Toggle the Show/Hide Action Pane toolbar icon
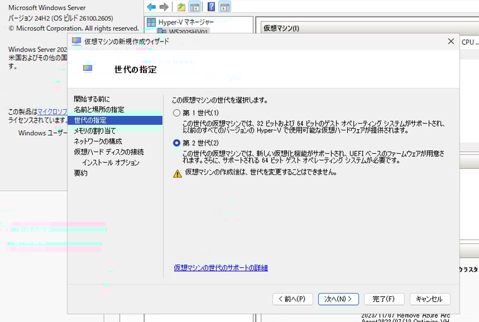479x322 pixels. (x=225, y=7)
